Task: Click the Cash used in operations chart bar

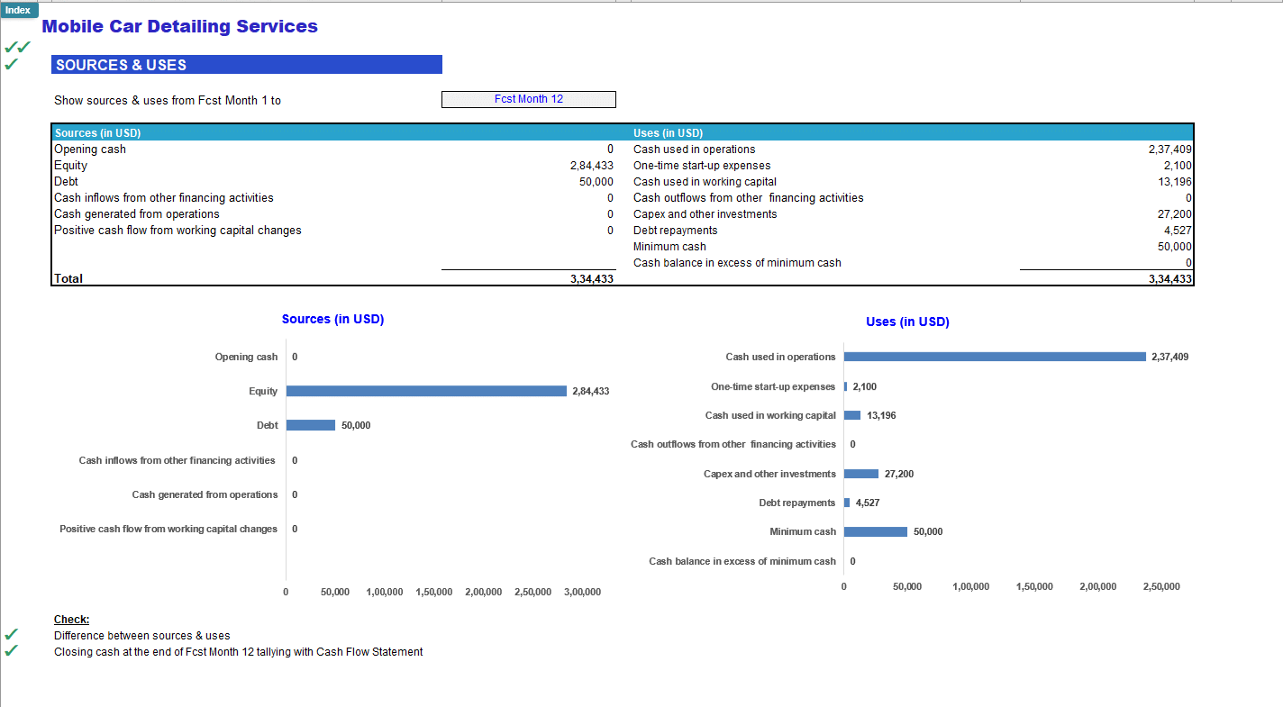Action: [x=995, y=357]
